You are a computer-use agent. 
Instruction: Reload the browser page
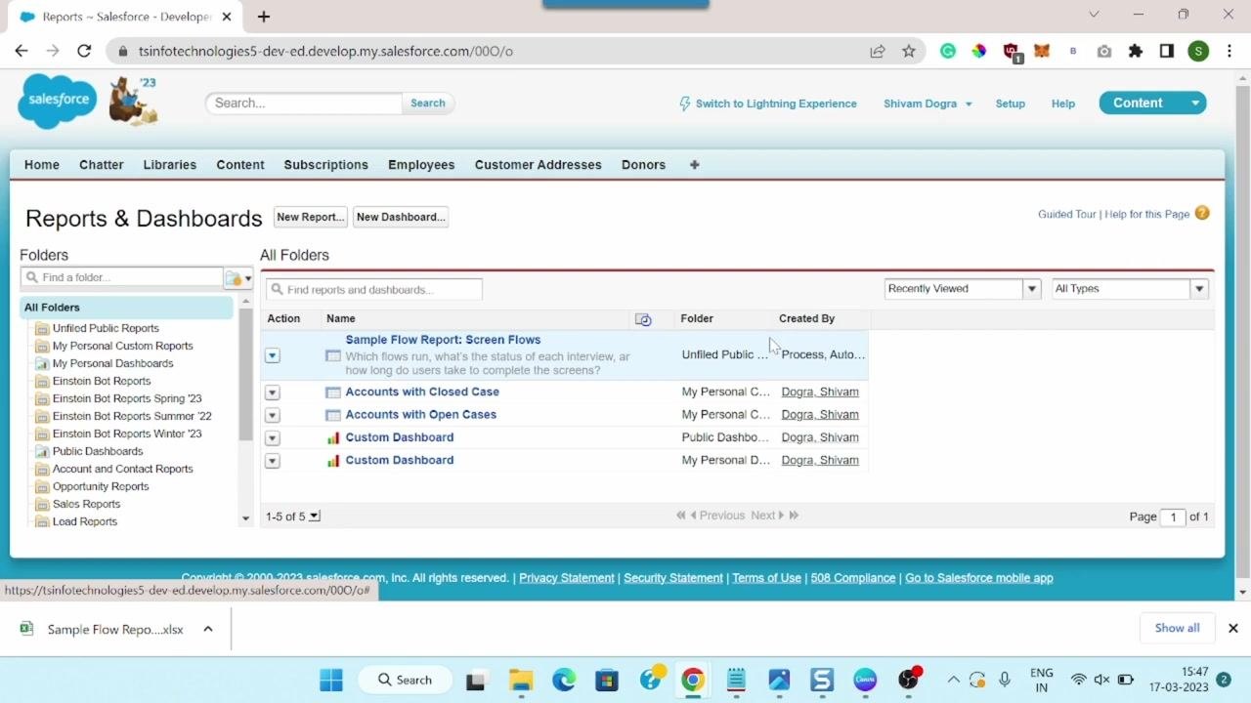(84, 51)
